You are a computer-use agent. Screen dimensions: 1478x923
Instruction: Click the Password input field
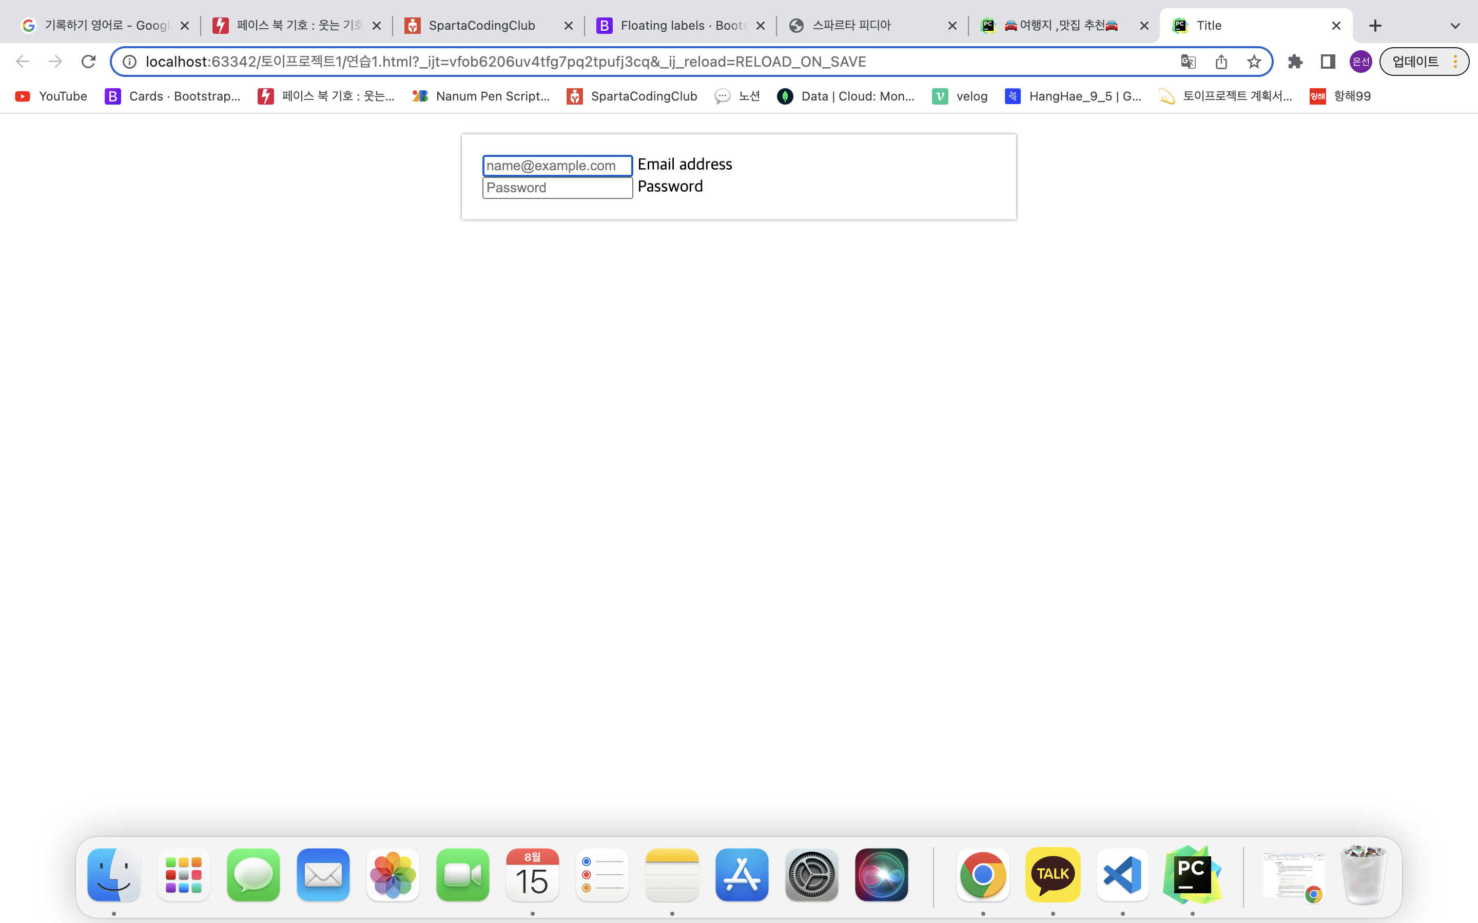coord(558,187)
